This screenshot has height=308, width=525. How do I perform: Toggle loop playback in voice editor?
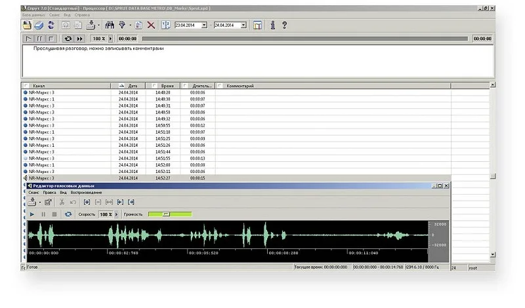coord(68,214)
